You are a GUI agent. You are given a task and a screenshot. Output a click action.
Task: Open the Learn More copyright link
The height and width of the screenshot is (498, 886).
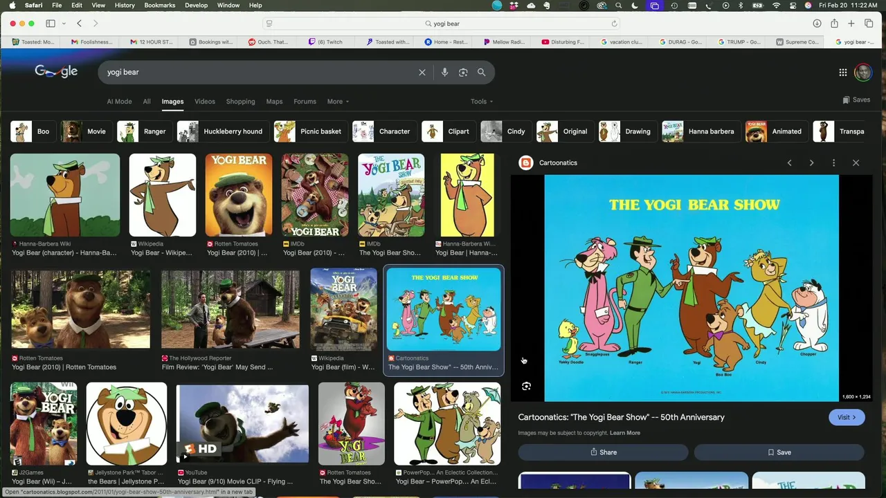[624, 433]
